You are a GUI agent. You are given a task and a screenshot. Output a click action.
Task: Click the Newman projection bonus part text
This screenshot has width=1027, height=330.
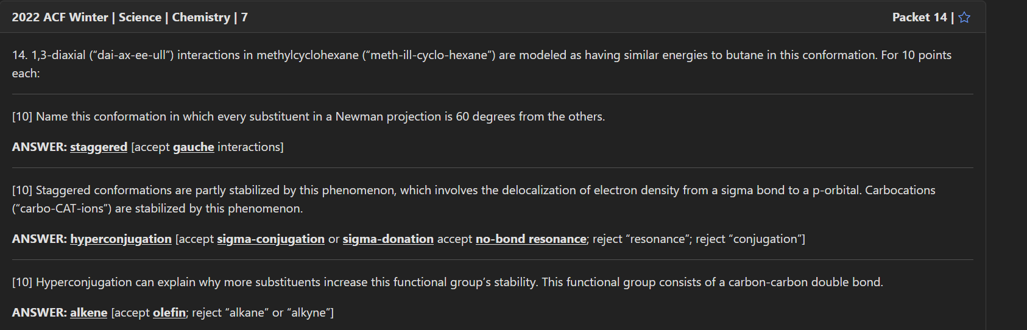pyautogui.click(x=308, y=117)
